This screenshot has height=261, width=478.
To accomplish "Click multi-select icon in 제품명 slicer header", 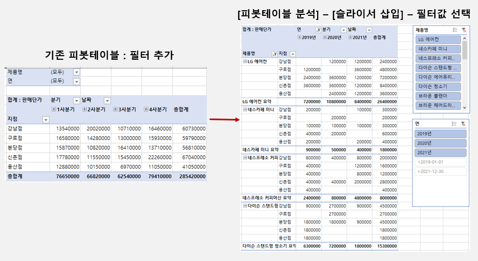I will coord(455,30).
